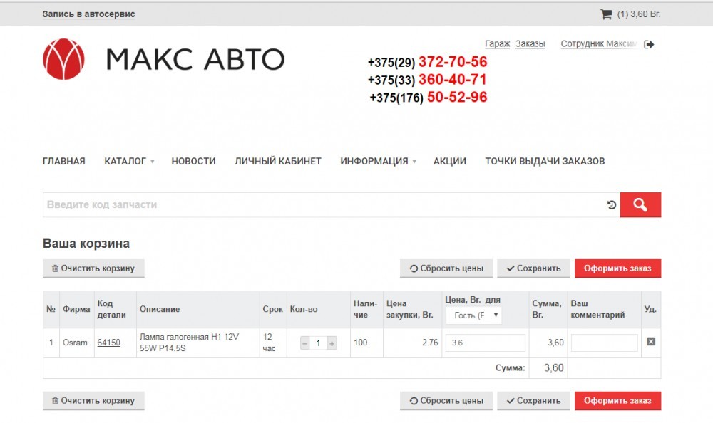This screenshot has height=423, width=713.
Task: Click the Макс Авто red logo
Action: [63, 59]
